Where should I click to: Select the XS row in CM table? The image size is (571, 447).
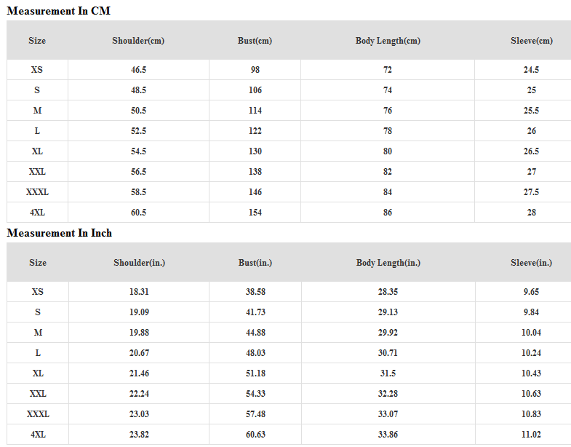(37, 70)
